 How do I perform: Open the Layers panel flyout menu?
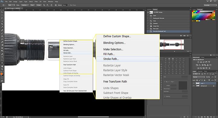216,71
